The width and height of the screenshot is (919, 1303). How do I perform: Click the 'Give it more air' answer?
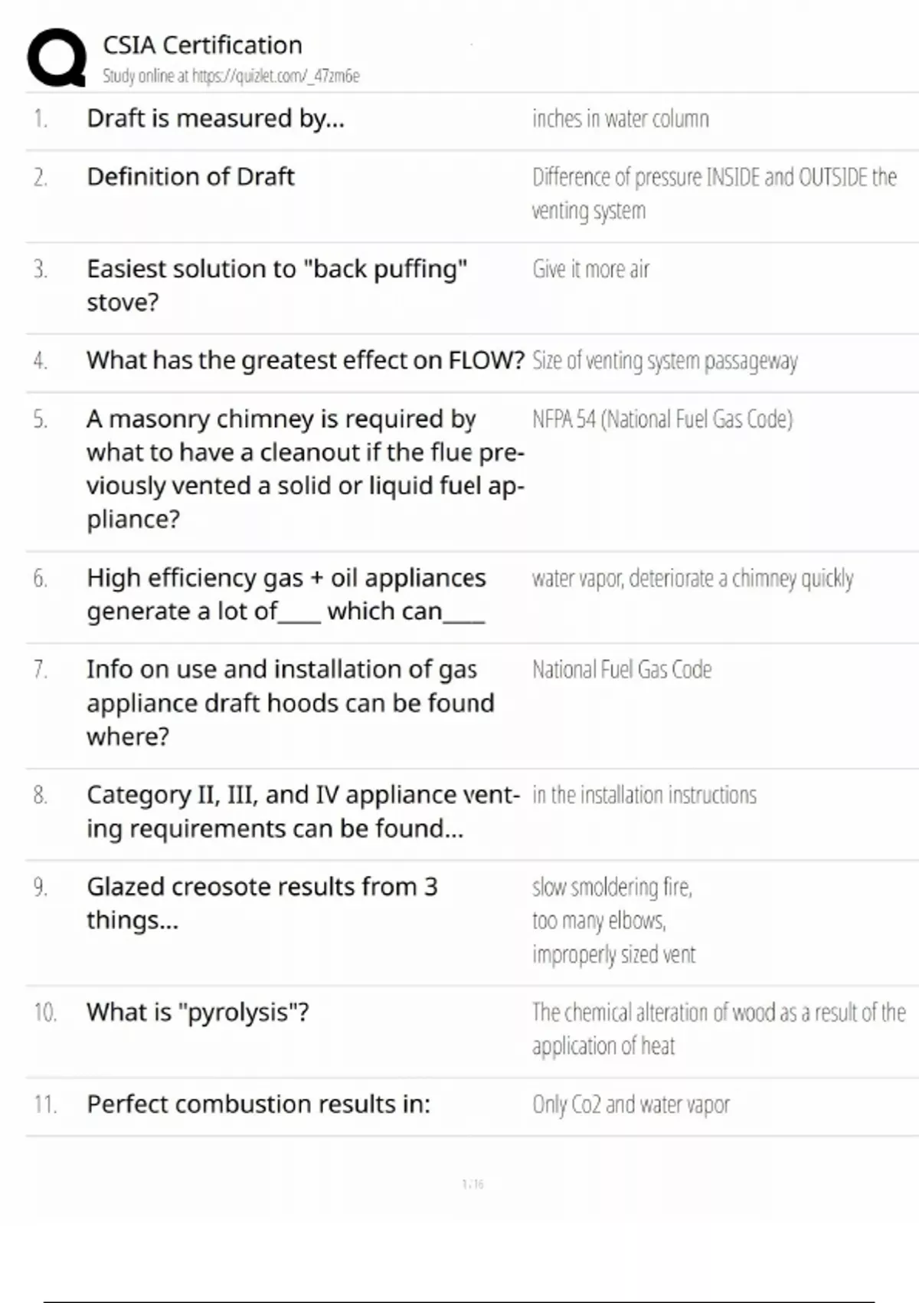(590, 269)
